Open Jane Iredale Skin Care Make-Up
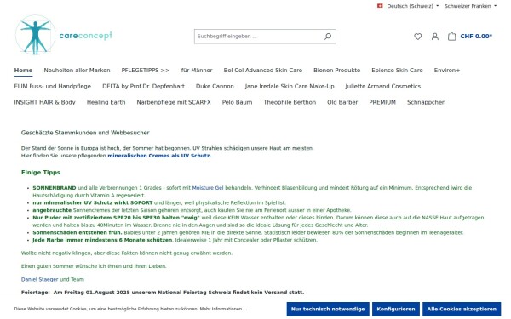 [x=290, y=86]
